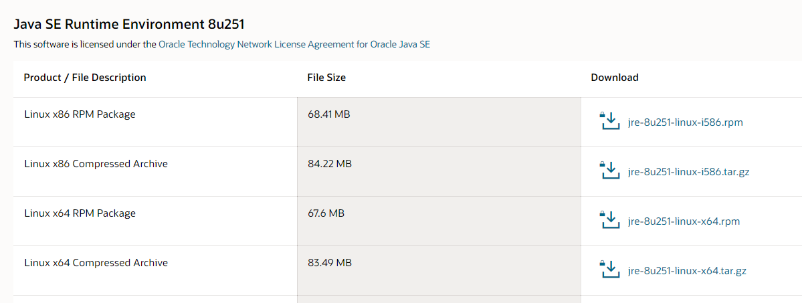Select the Linux x64 Compressed Archive description
Viewport: 802px width, 303px height.
pyautogui.click(x=96, y=263)
